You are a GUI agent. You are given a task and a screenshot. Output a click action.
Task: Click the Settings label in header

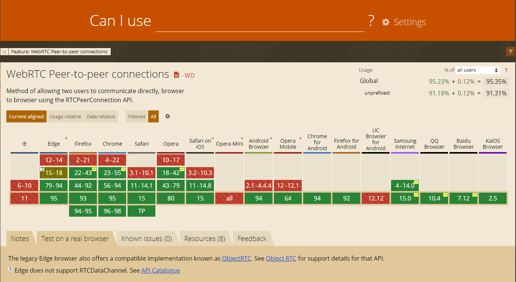point(410,22)
